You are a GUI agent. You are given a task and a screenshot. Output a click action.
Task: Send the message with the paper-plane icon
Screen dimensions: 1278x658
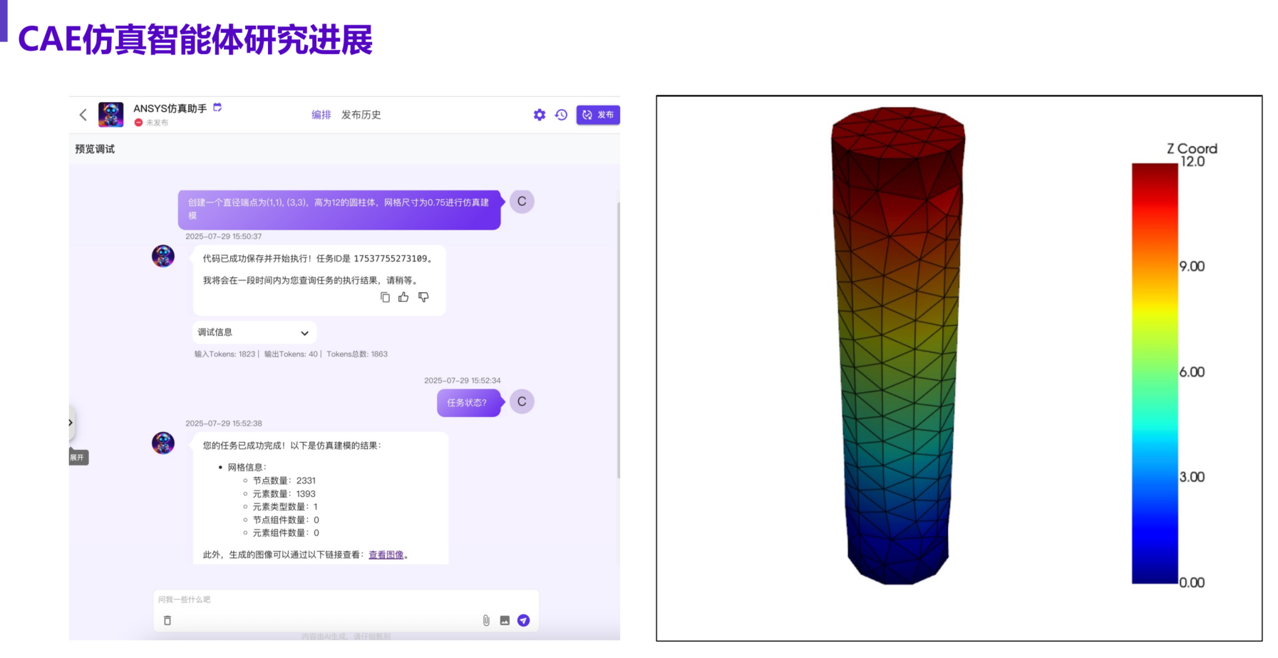click(x=524, y=620)
